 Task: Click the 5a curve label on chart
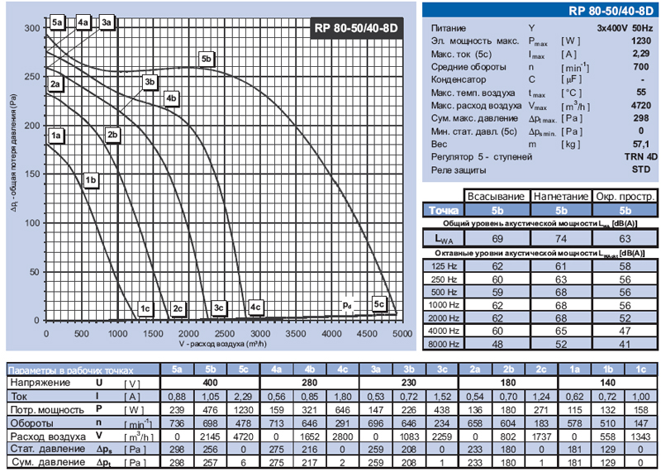(x=57, y=22)
